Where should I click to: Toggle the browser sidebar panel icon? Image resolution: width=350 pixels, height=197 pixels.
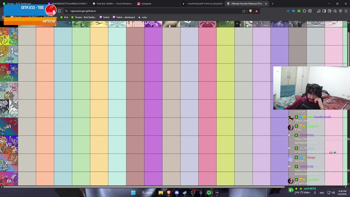pyautogui.click(x=324, y=11)
